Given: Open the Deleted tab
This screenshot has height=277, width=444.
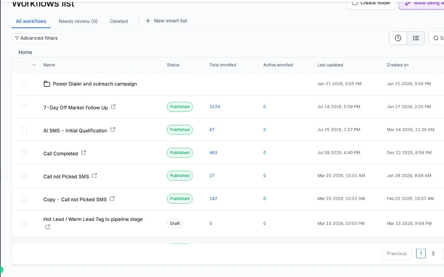Looking at the screenshot, I should point(119,21).
